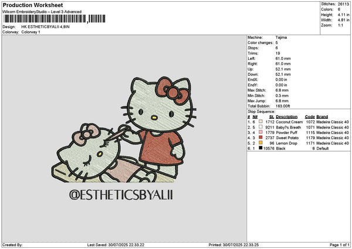Click the EndX value 0.00 in

click(281, 80)
